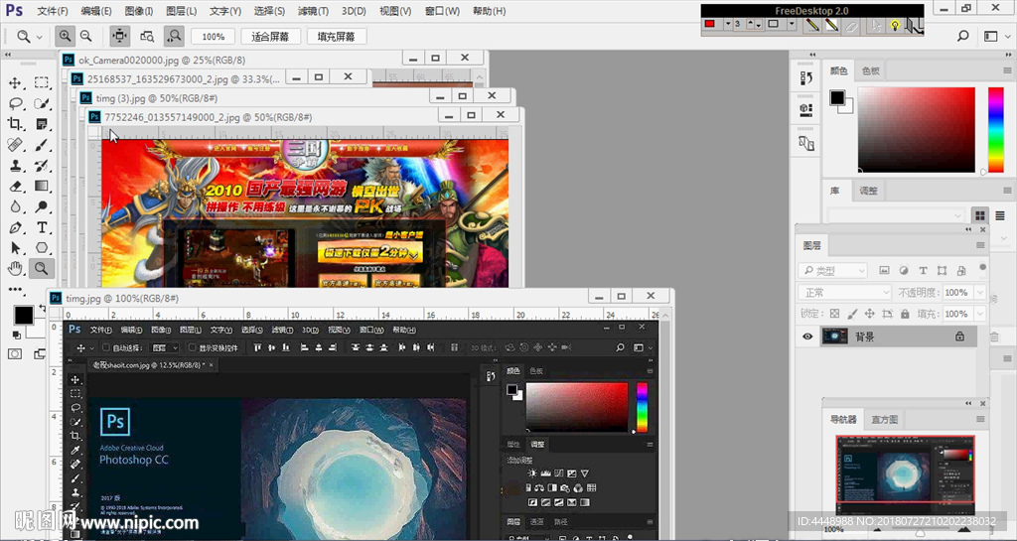The image size is (1017, 541).
Task: Click the 填充屏幕 button
Action: point(336,37)
